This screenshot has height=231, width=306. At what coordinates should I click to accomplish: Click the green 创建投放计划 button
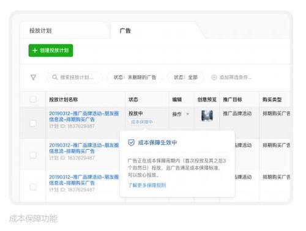coord(51,50)
